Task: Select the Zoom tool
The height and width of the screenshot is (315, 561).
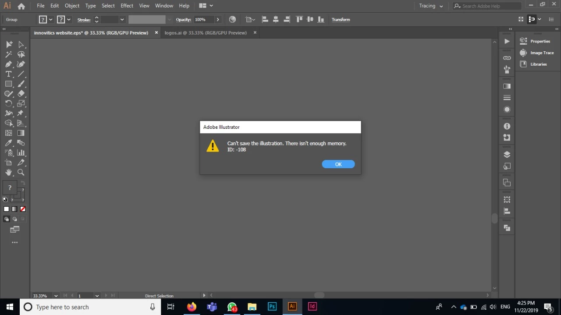Action: (21, 172)
